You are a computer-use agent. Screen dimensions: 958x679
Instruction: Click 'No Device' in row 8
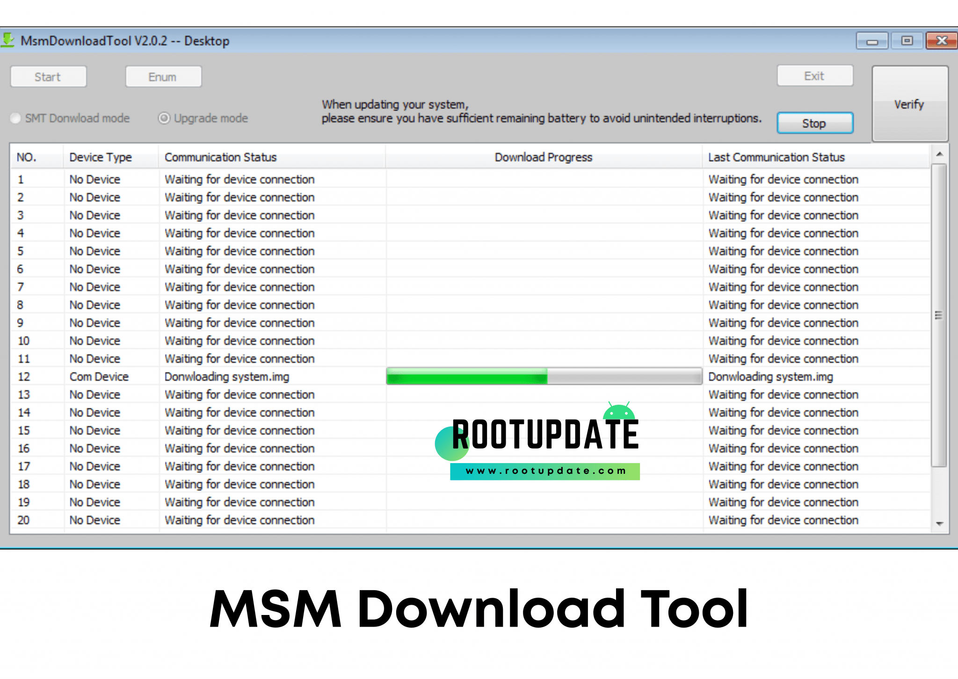(x=95, y=305)
